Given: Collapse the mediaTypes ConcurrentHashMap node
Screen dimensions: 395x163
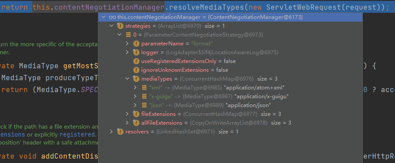Looking at the screenshot, I should [x=128, y=79].
